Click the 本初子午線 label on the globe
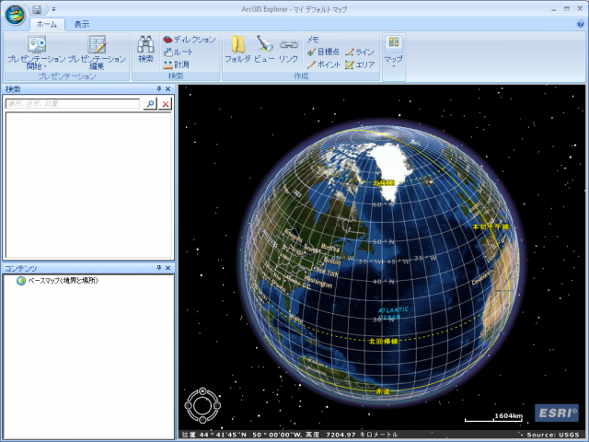The image size is (589, 442). click(x=491, y=227)
